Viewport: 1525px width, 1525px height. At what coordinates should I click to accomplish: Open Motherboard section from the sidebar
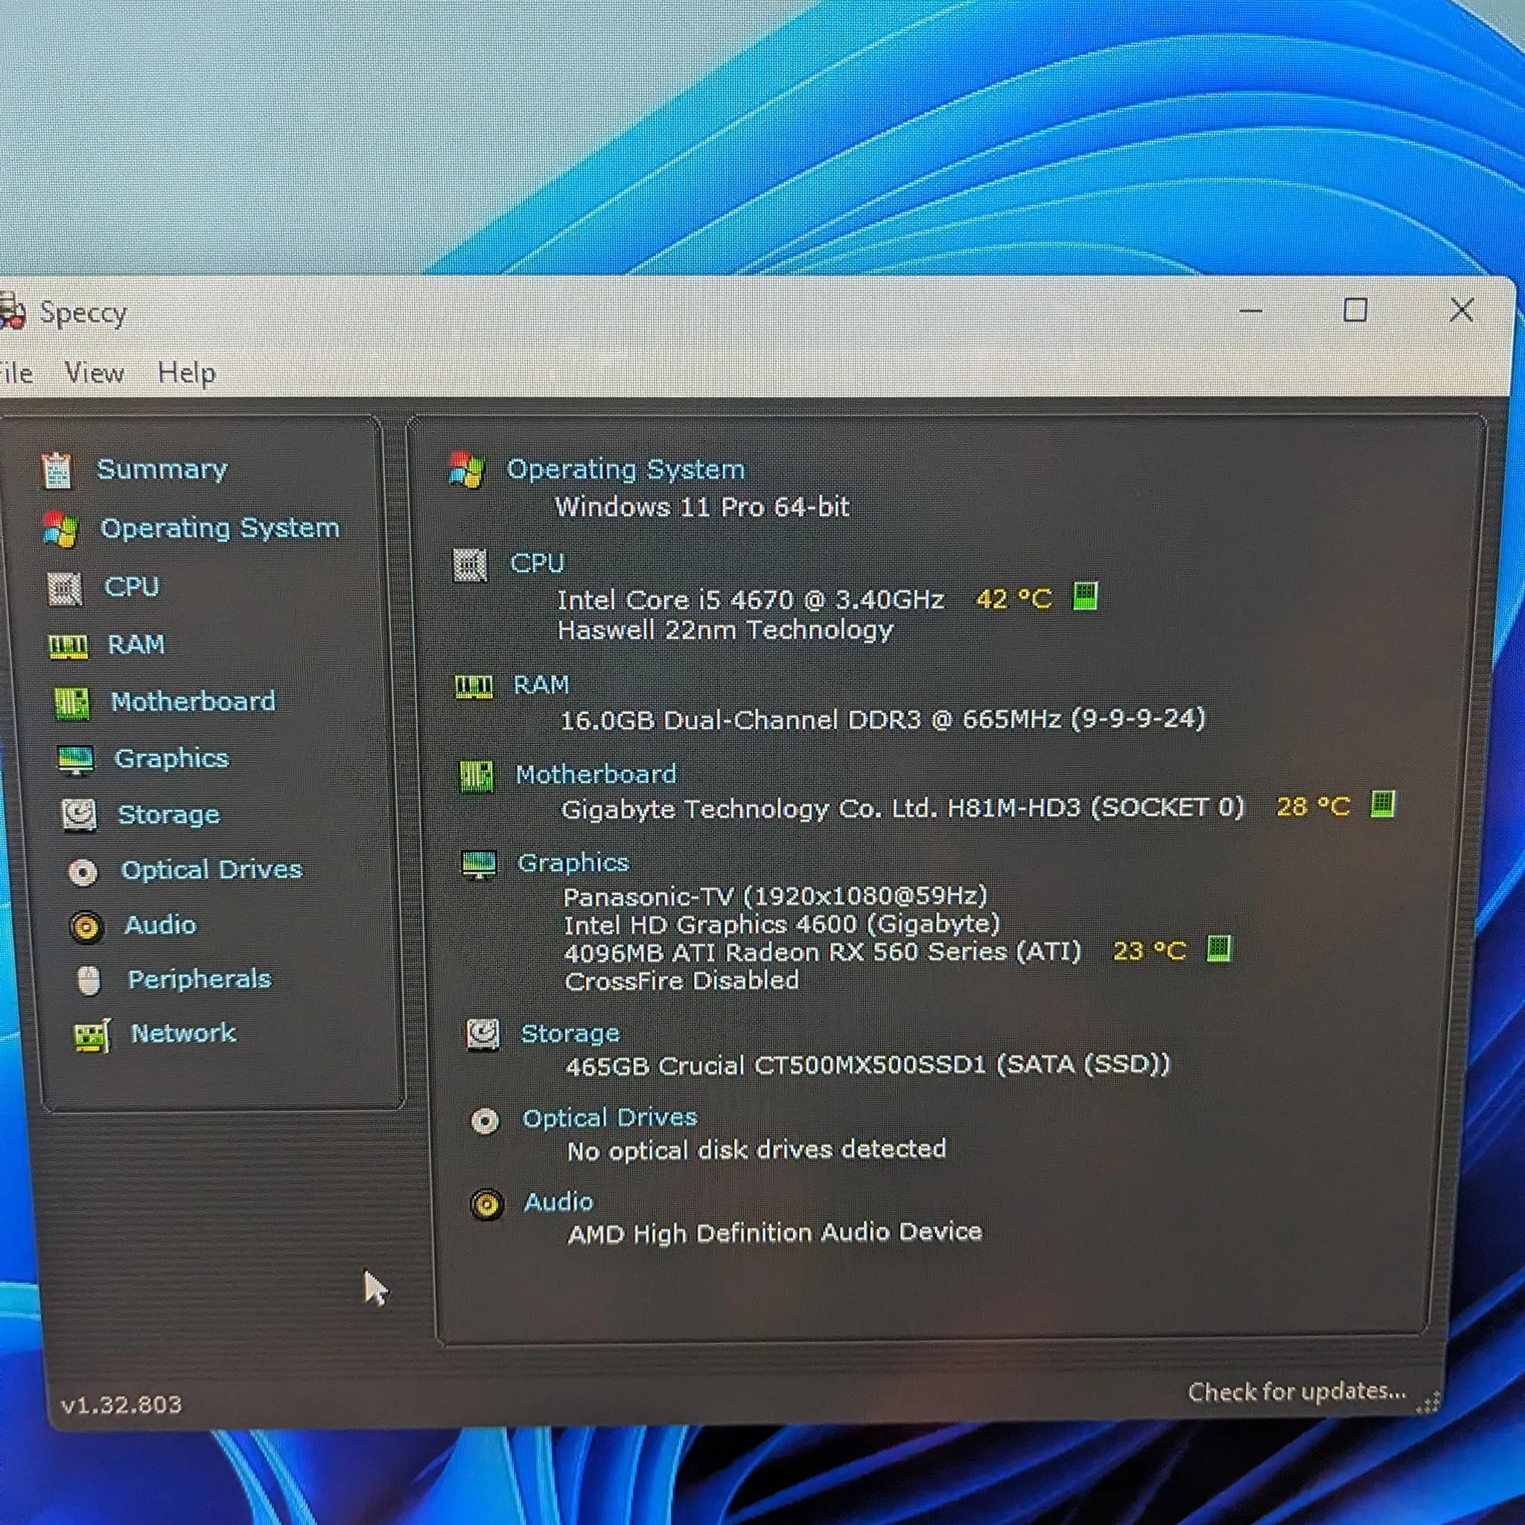[x=194, y=701]
